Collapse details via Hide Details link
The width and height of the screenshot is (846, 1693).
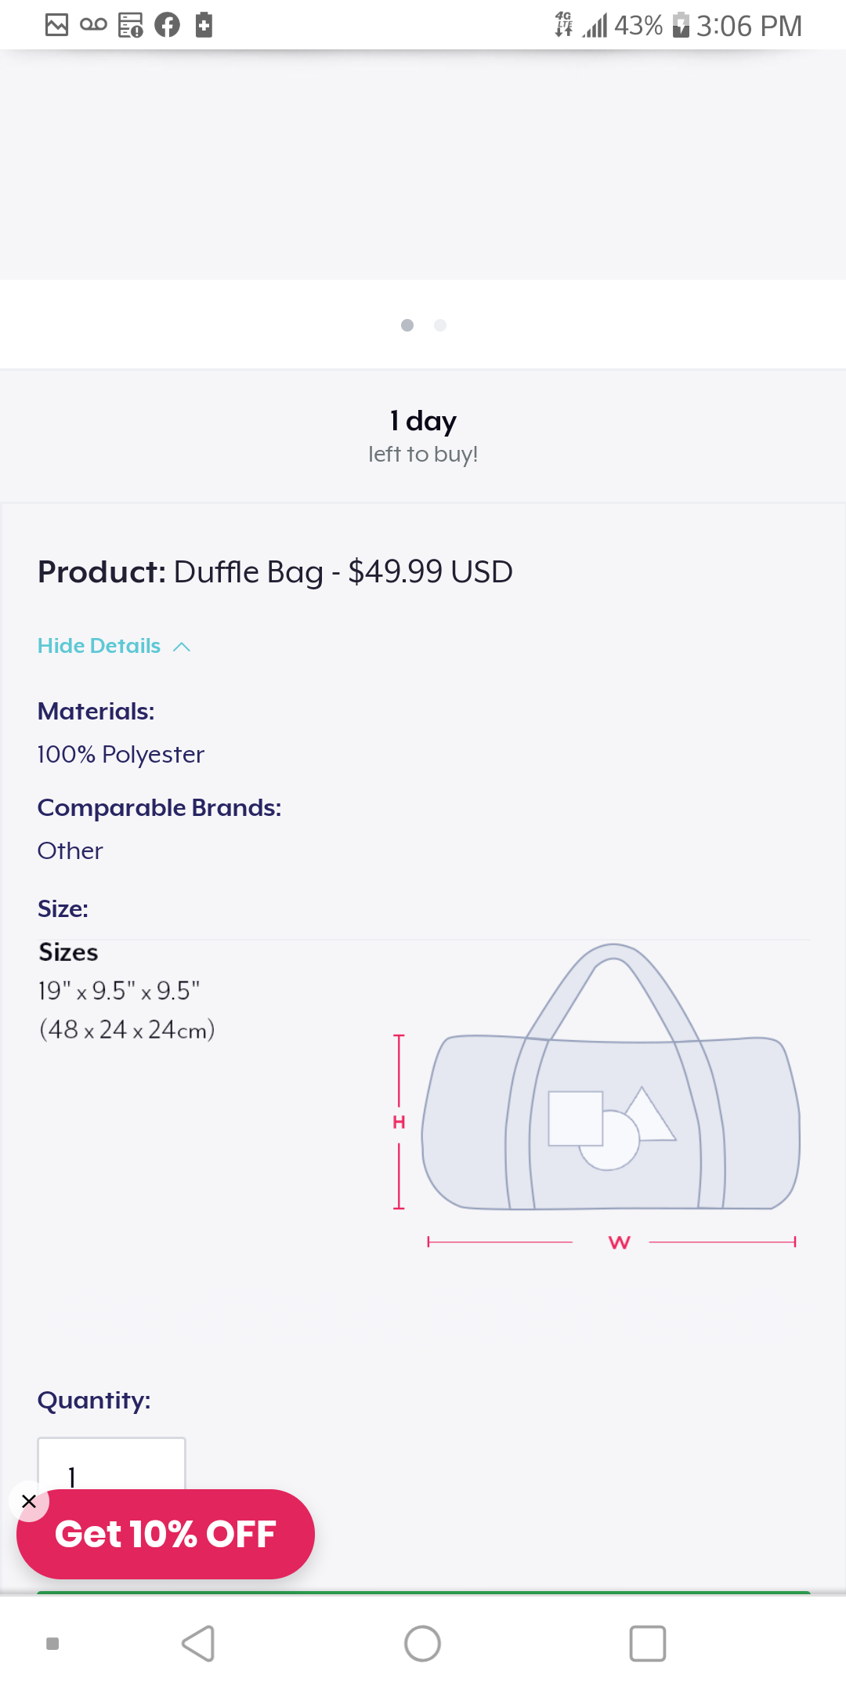[x=99, y=646]
